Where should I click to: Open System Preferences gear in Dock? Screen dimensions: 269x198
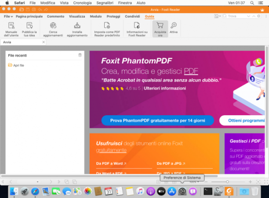tap(182, 191)
